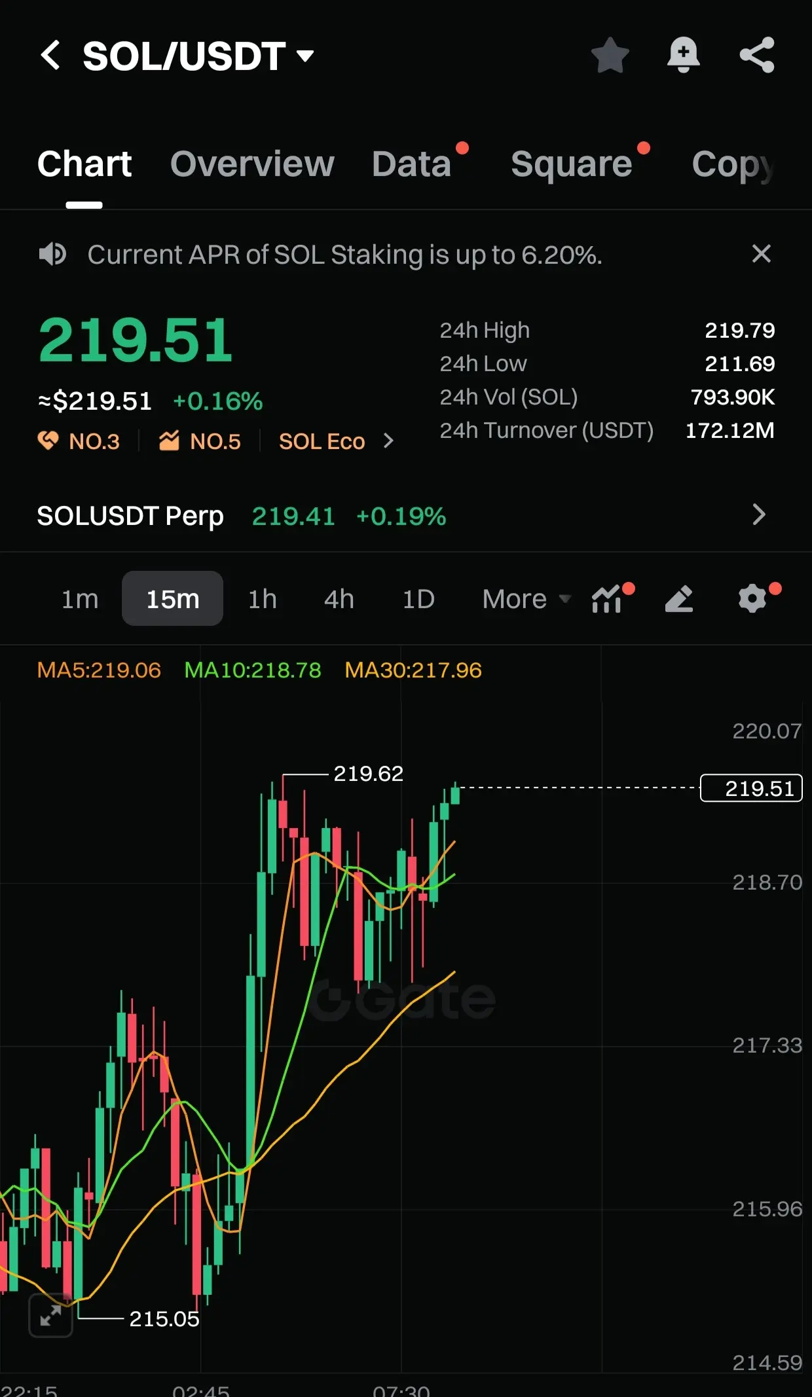Screen dimensions: 812x1397
Task: Tap the MA10:218.78 indicator label
Action: click(x=253, y=670)
